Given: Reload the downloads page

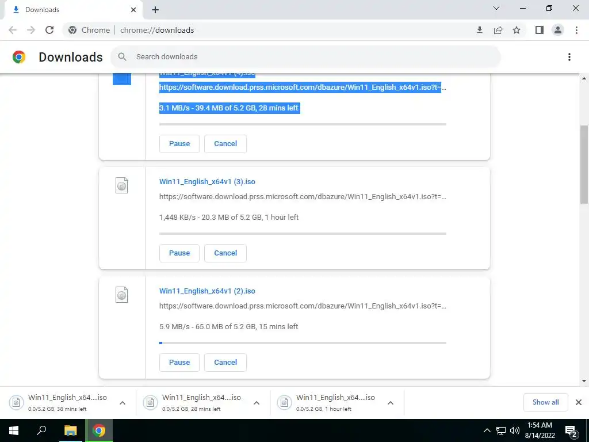Looking at the screenshot, I should 49,30.
